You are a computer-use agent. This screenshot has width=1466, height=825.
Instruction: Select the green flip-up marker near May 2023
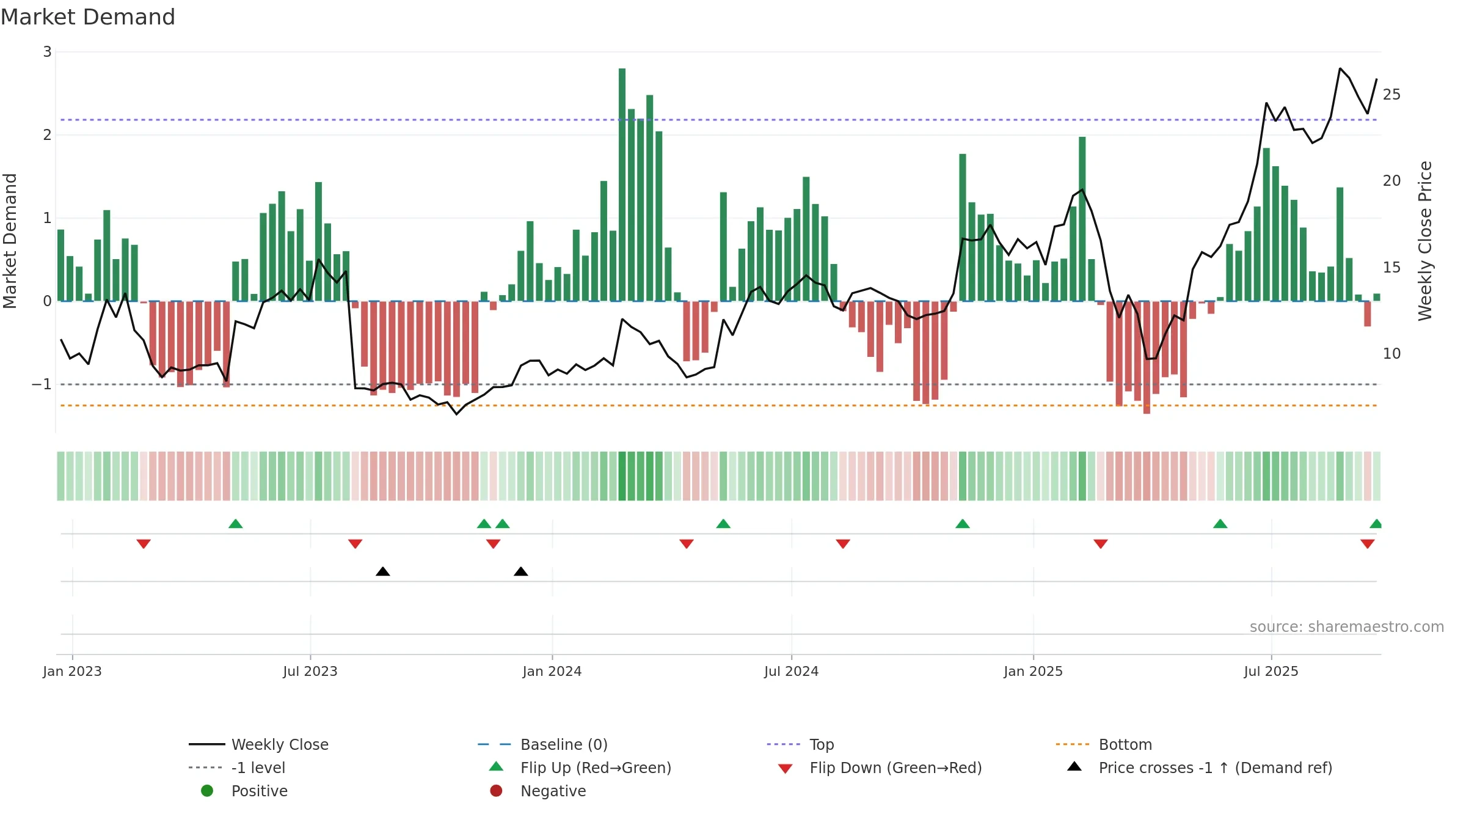tap(236, 523)
